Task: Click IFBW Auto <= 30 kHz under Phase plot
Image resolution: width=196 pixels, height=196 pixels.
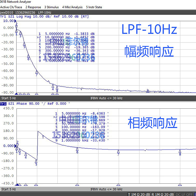Action: click(106, 189)
